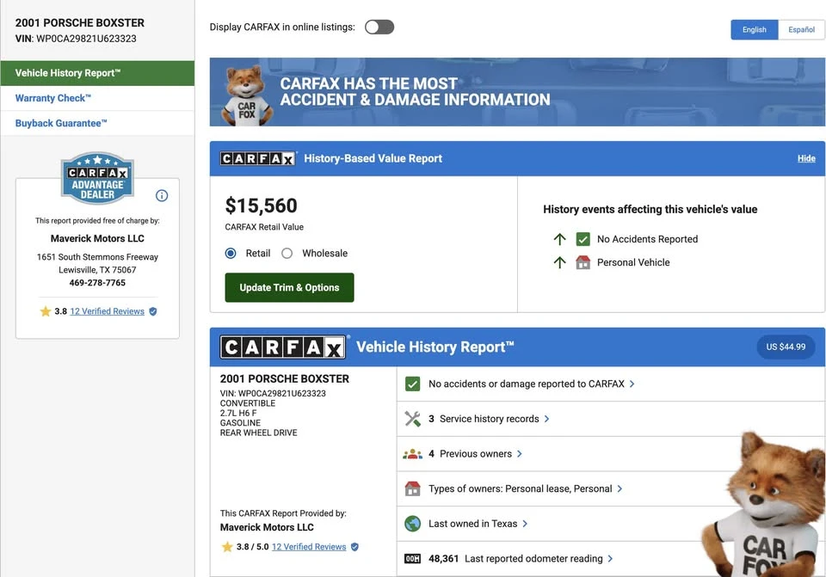Screen dimensions: 826x577
Task: Click the service history wrench icon
Action: point(412,419)
